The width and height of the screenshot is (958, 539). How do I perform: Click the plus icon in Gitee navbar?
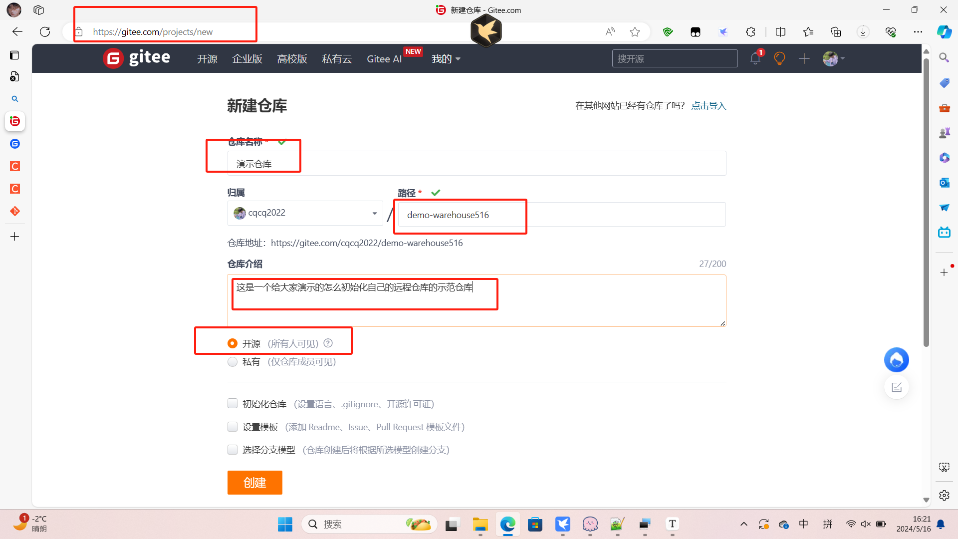pyautogui.click(x=804, y=59)
